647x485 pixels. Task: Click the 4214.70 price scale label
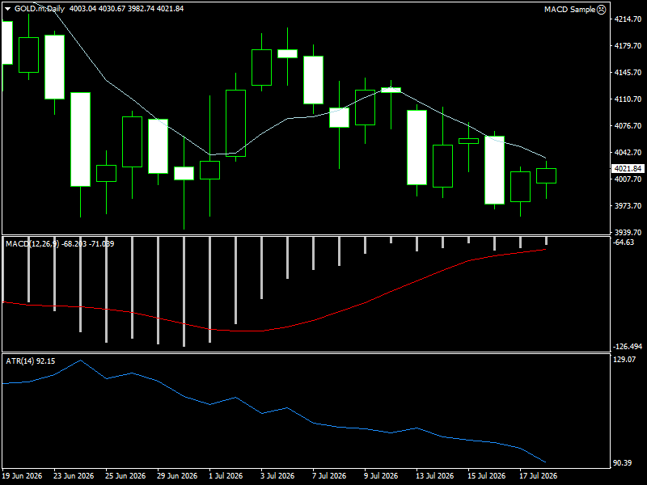[x=628, y=19]
